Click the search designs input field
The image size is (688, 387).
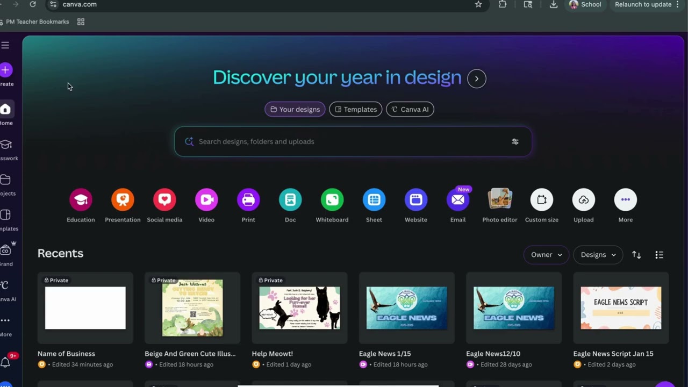point(353,141)
